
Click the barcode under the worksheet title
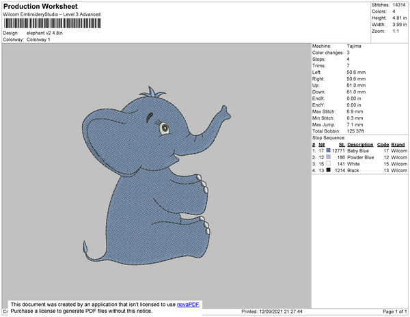51,23
